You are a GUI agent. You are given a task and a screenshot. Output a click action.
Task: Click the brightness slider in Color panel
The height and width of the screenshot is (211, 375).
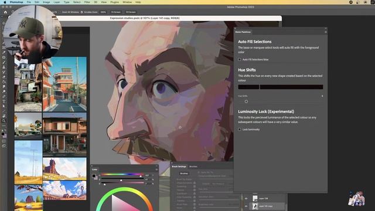pyautogui.click(x=122, y=183)
